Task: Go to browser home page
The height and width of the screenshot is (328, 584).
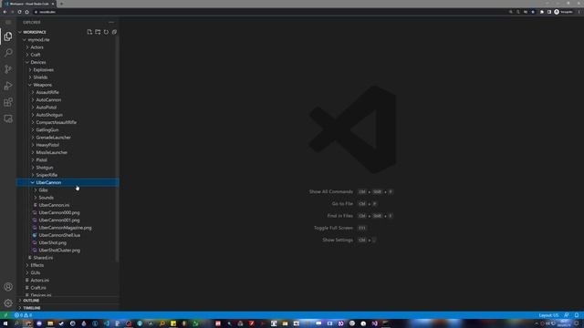Action: click(26, 12)
